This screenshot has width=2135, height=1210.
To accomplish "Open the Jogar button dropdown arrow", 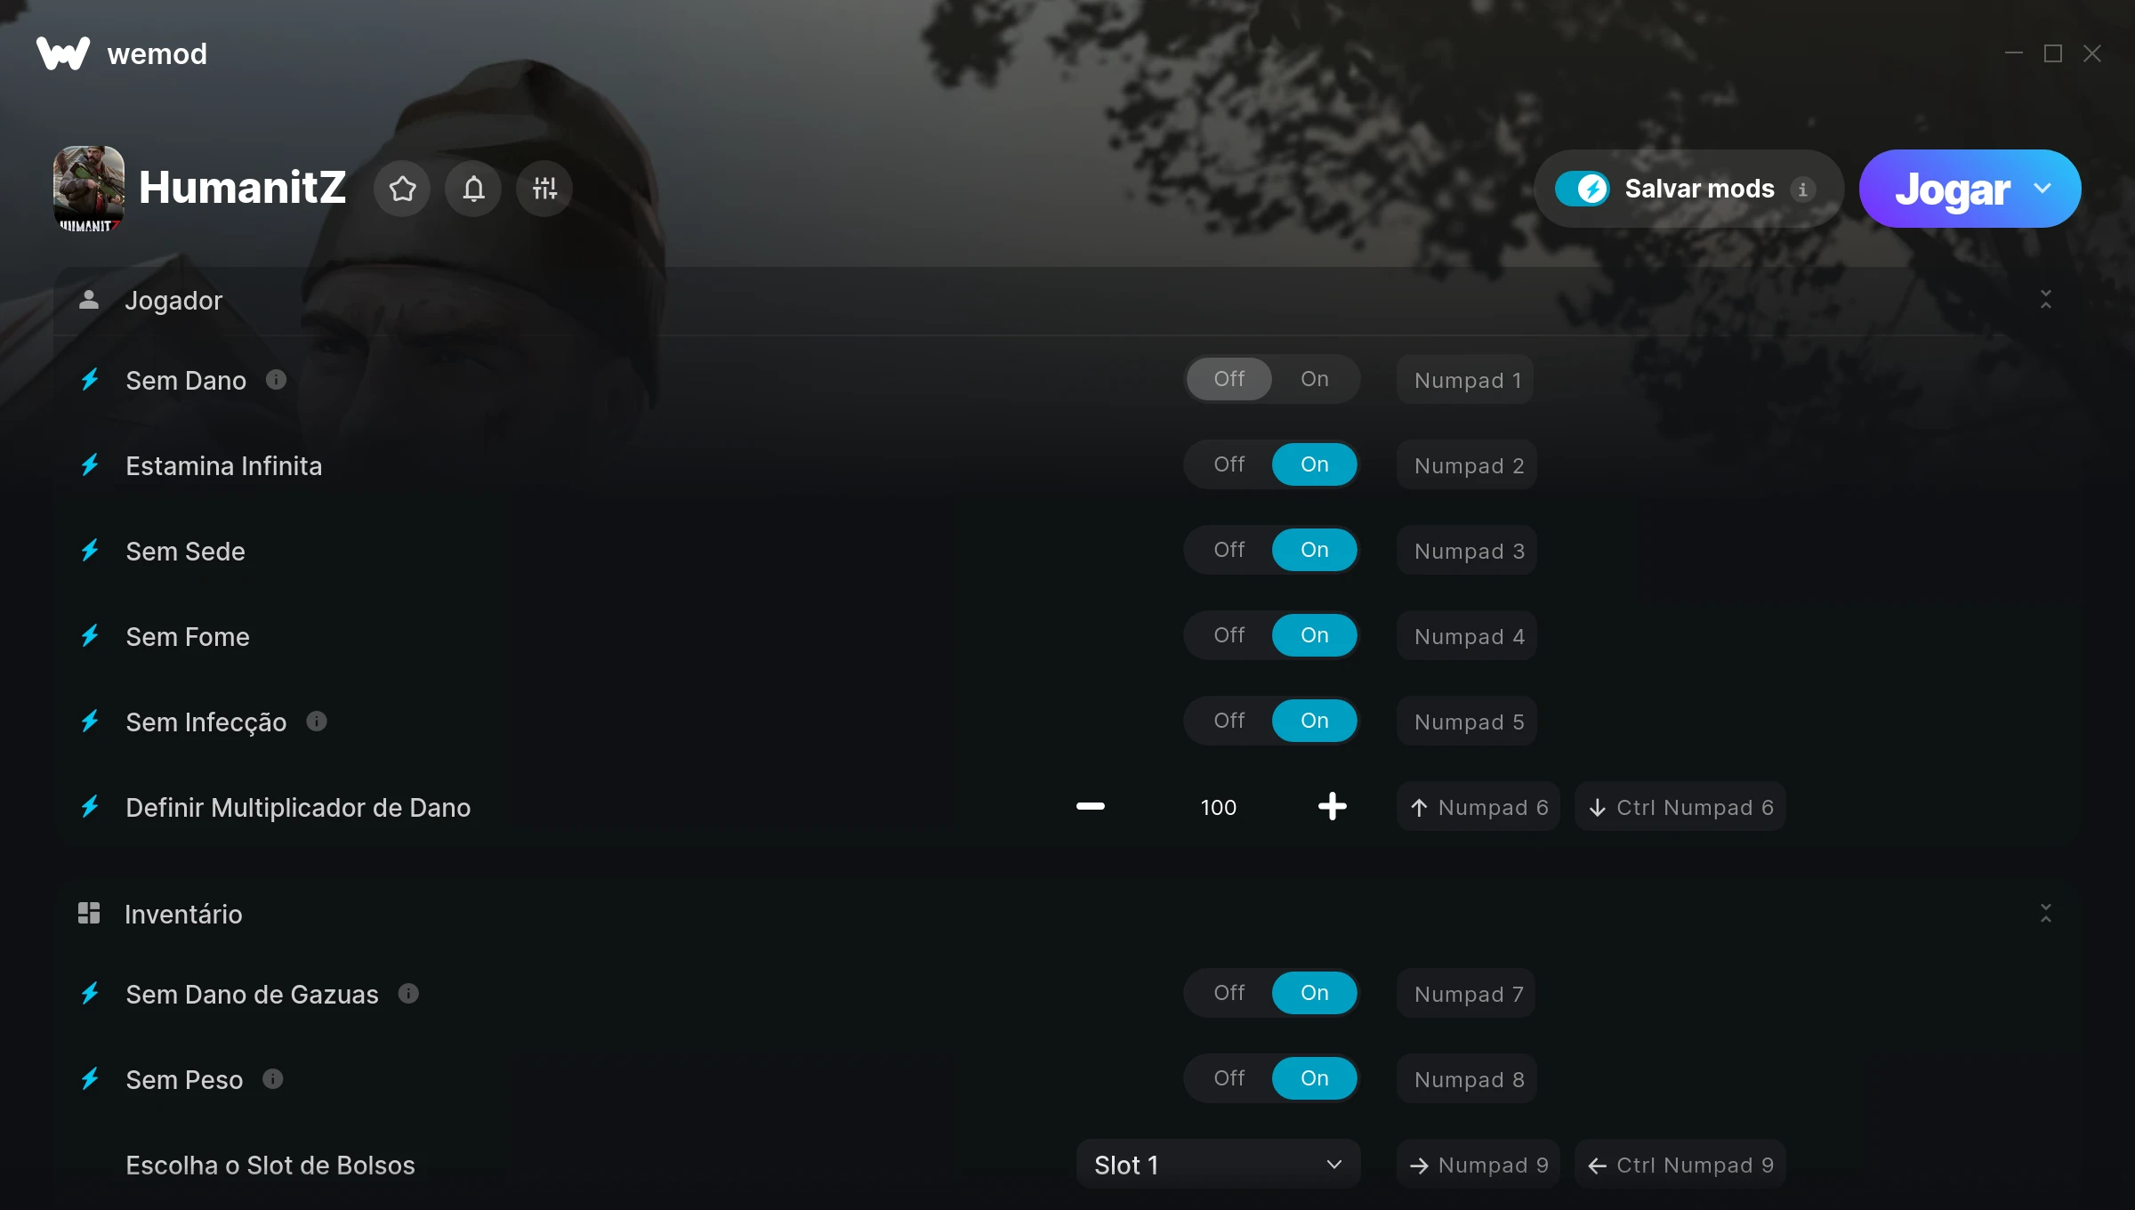I will coord(2042,189).
